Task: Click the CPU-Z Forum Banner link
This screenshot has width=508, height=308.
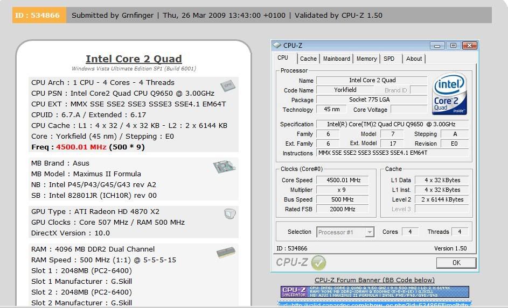Action: (x=374, y=280)
